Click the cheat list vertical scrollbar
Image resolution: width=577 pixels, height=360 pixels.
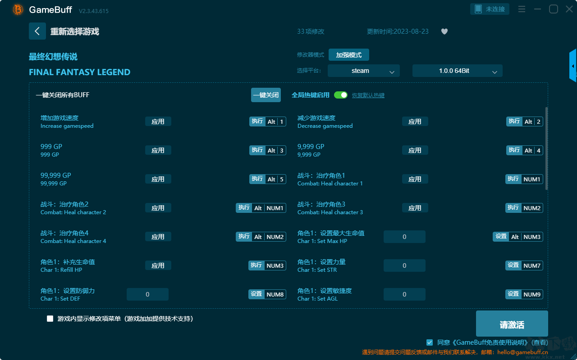[547, 148]
